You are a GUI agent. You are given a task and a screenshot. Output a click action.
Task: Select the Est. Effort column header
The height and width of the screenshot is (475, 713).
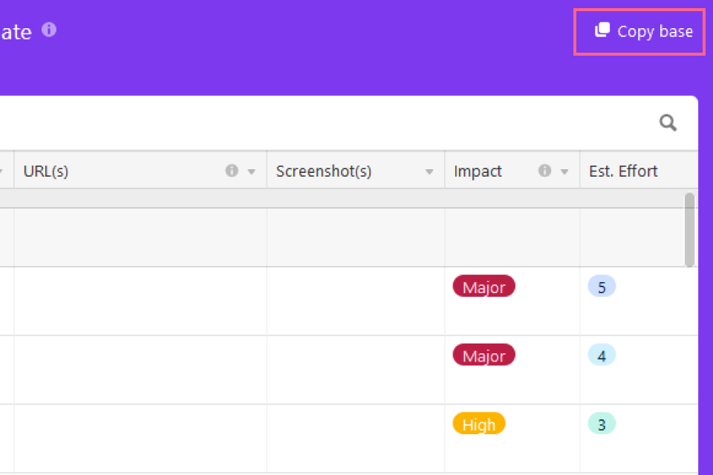coord(639,171)
